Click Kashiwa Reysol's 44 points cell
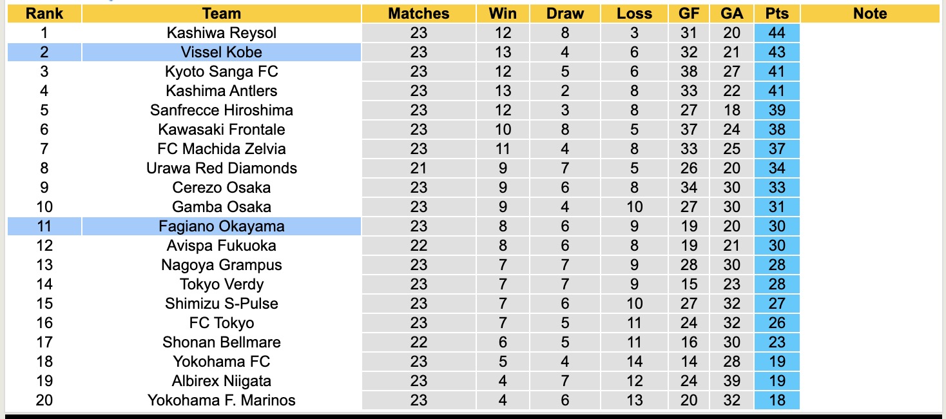Viewport: 946px width, 419px height. [777, 33]
